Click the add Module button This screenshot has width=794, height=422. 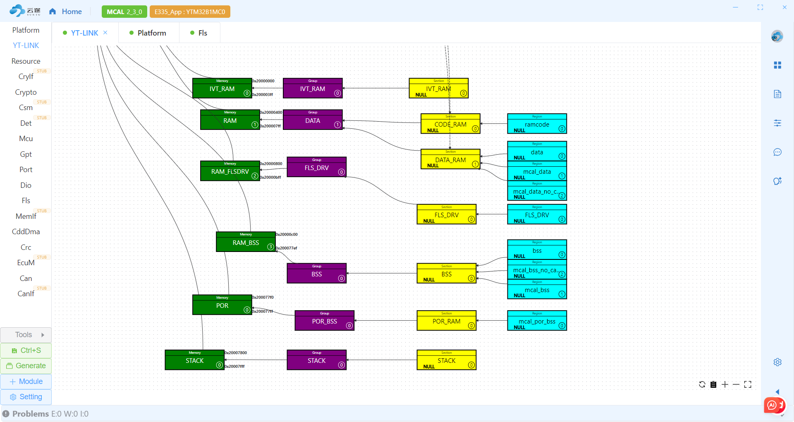tap(26, 381)
